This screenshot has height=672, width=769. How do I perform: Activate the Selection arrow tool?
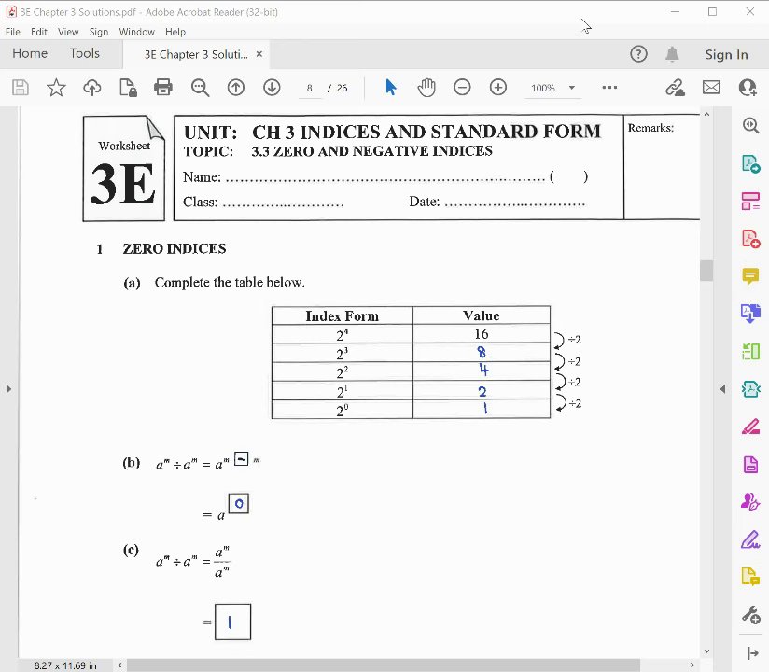click(x=390, y=88)
